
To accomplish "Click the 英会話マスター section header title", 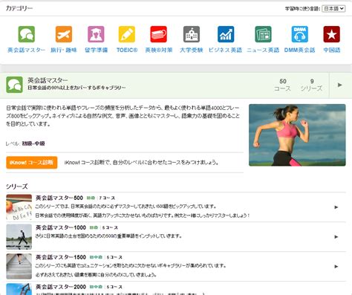I will (x=48, y=80).
